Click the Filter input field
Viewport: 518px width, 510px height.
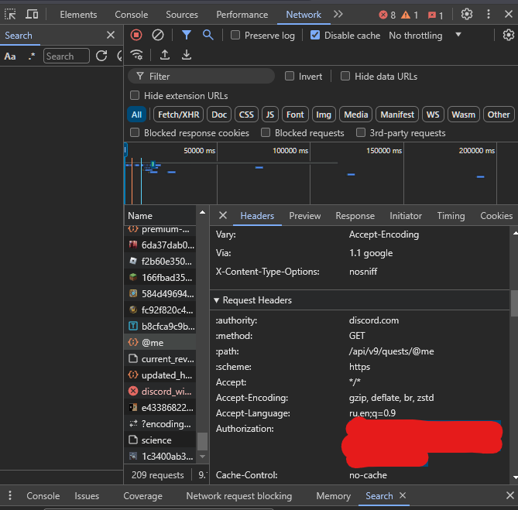click(201, 77)
